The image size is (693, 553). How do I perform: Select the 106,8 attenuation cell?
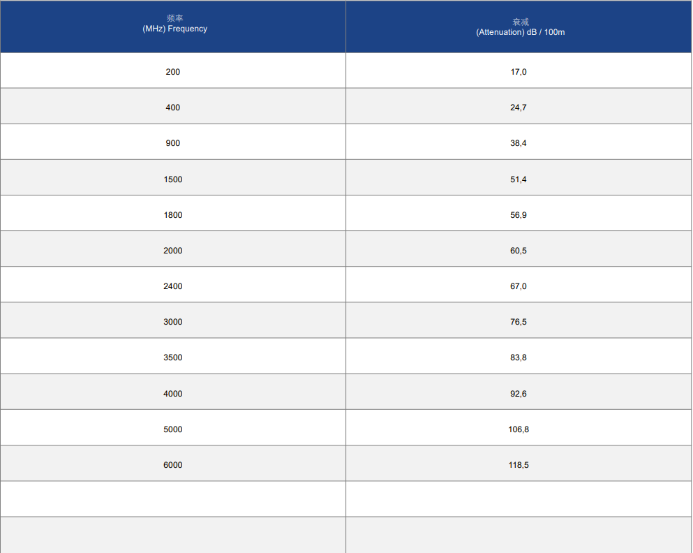point(519,427)
